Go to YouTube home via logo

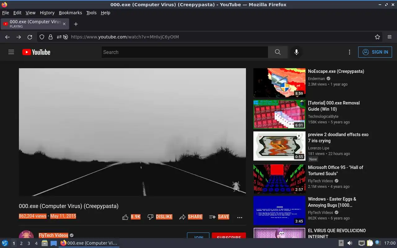coord(36,52)
